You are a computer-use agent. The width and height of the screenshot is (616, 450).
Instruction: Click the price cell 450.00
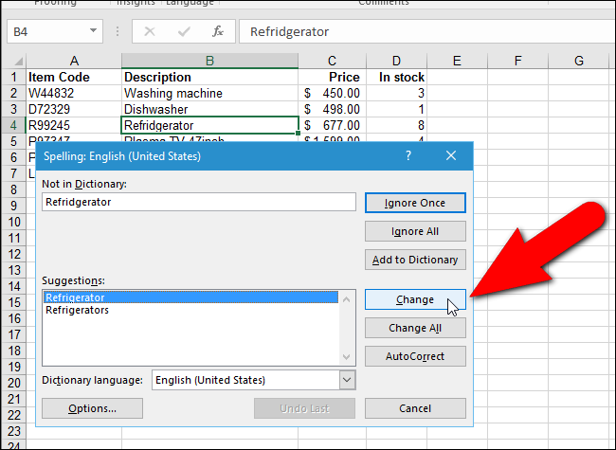click(x=332, y=93)
